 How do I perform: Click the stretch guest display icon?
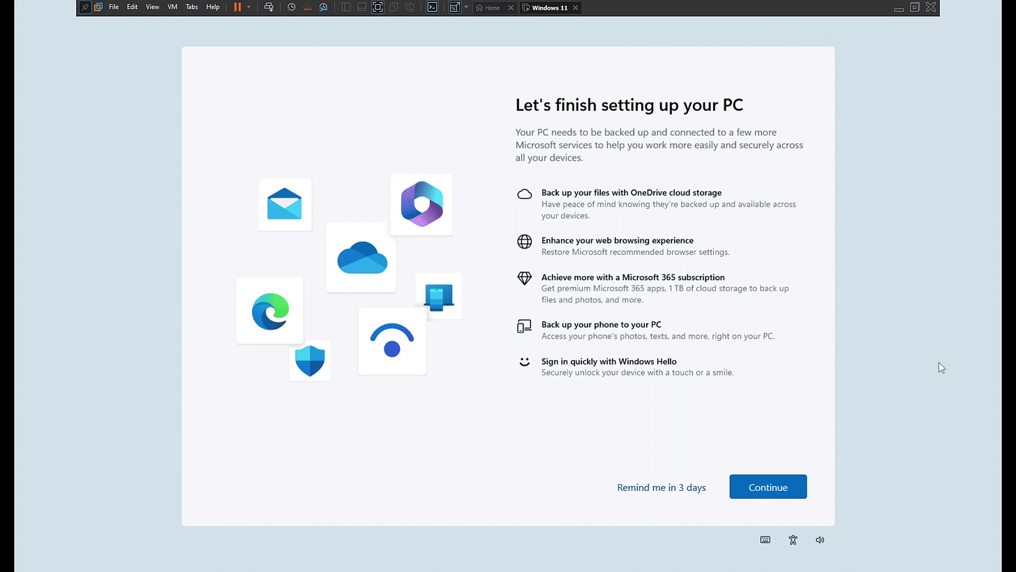(454, 7)
